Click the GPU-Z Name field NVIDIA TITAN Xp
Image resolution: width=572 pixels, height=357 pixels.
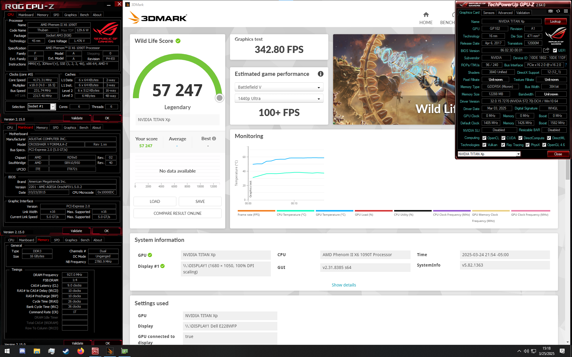[512, 21]
